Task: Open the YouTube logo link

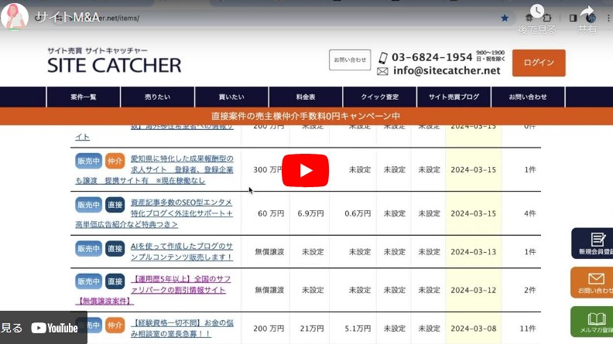Action: pyautogui.click(x=54, y=328)
